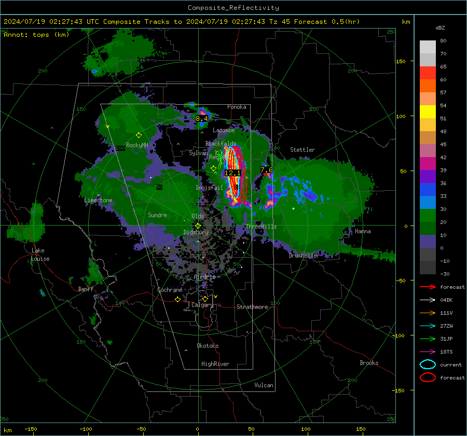Click the yellow radar-center diamond above Didsbury
Viewport: 467px width, 436px height.
point(198,226)
